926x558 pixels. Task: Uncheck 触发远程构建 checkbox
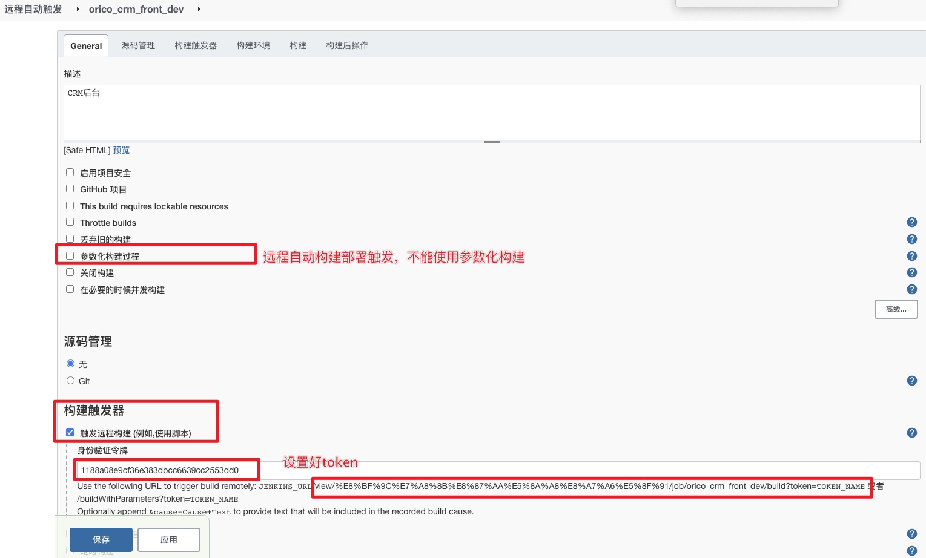point(70,433)
